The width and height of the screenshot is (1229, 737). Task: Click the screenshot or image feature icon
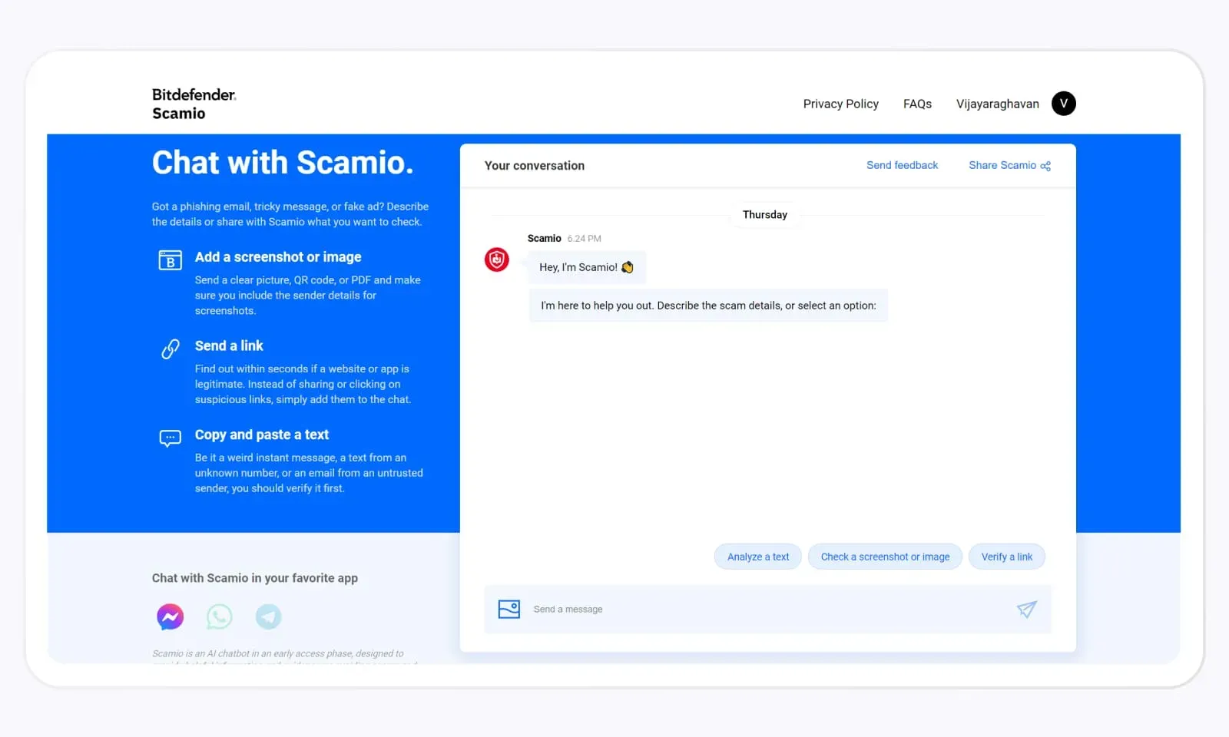coord(170,260)
